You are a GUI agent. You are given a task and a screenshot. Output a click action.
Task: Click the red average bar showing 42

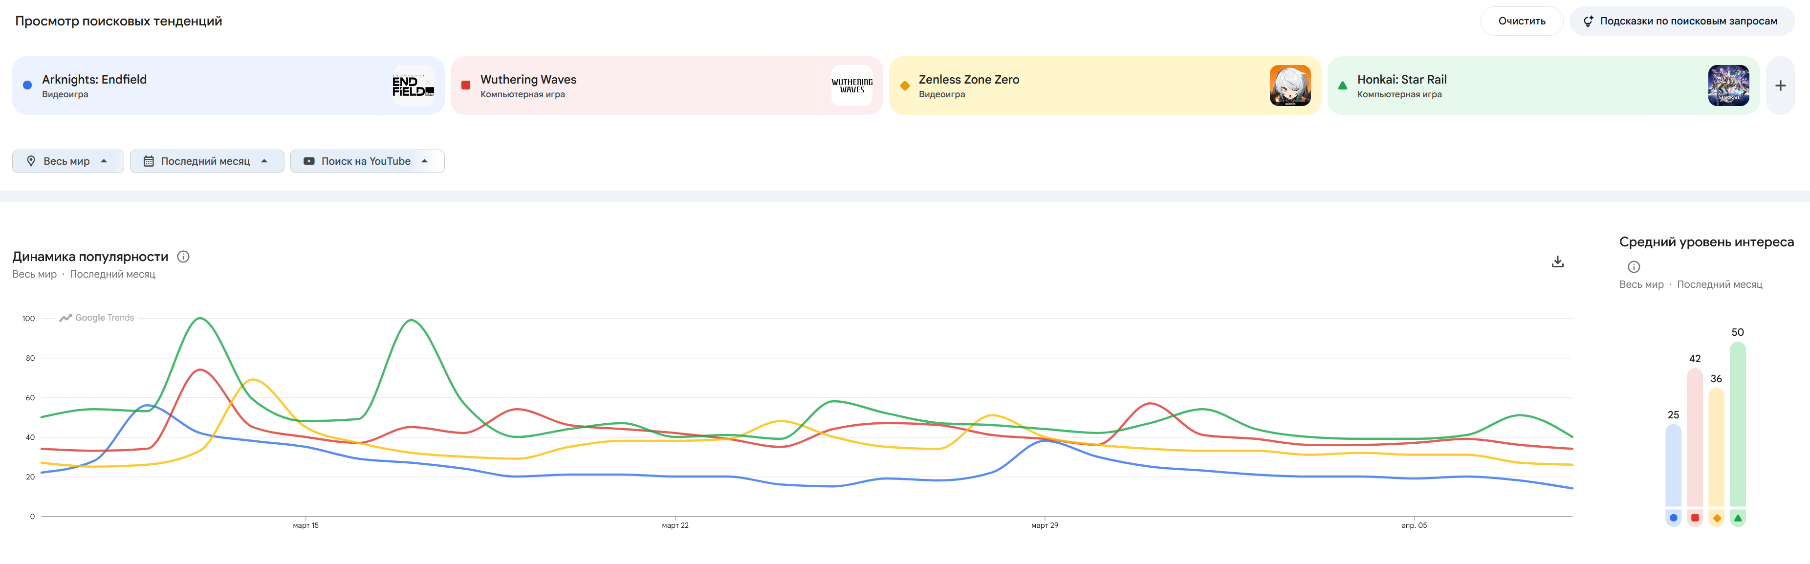[1695, 437]
